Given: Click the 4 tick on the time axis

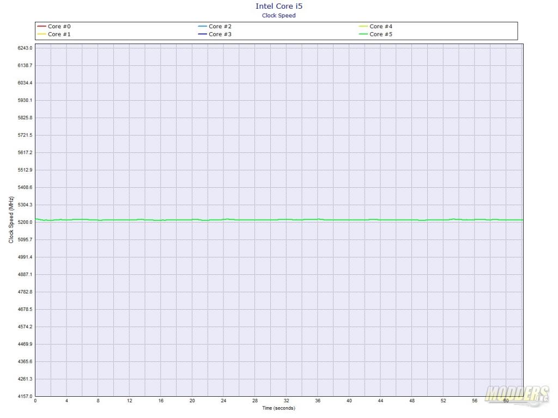Looking at the screenshot, I should point(66,401).
